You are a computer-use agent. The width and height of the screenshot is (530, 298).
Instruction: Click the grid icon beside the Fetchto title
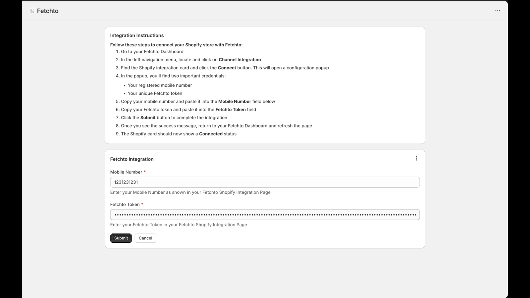pyautogui.click(x=32, y=10)
